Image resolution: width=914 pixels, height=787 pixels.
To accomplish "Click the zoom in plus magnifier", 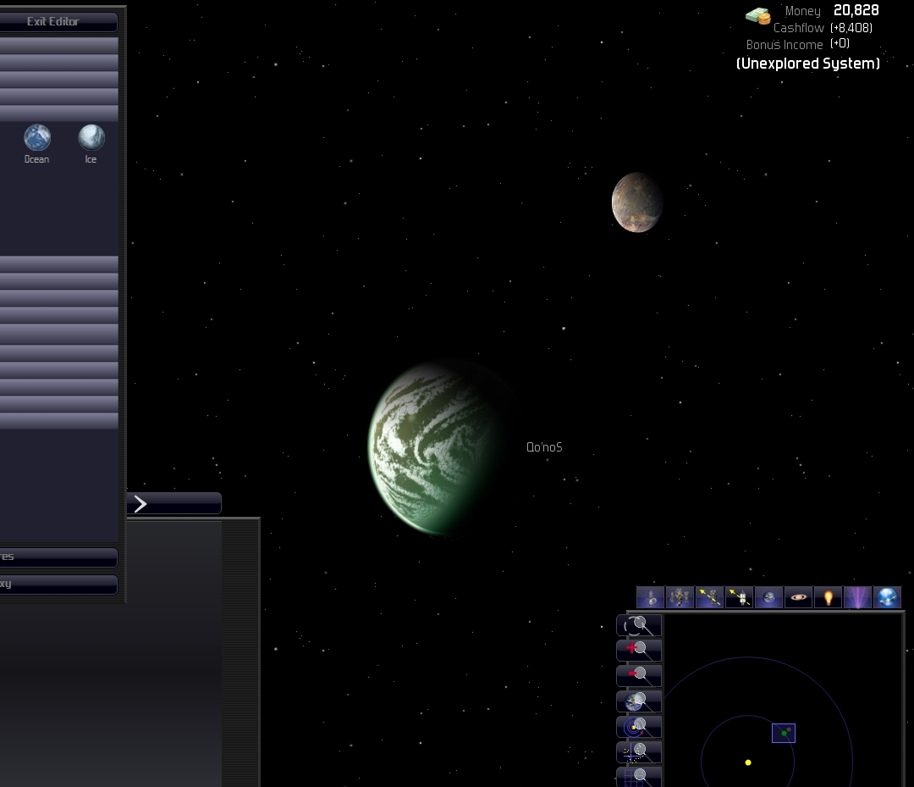I will tap(639, 650).
